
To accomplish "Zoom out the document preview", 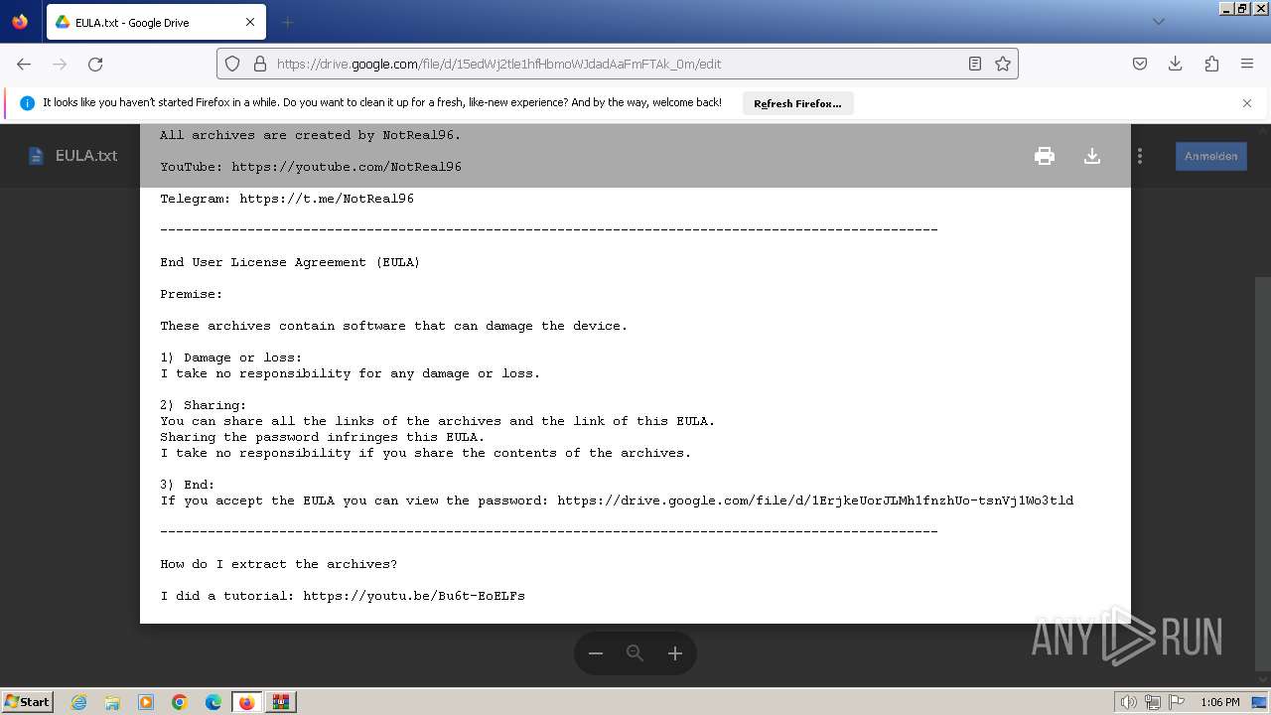I will 596,653.
